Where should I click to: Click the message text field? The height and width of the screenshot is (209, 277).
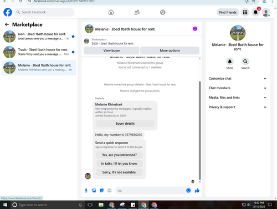(x=151, y=191)
